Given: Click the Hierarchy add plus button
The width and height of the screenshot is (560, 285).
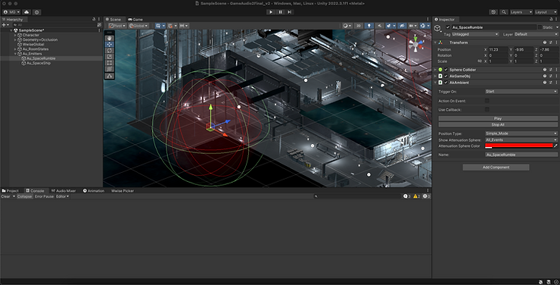Looking at the screenshot, I should point(5,25).
